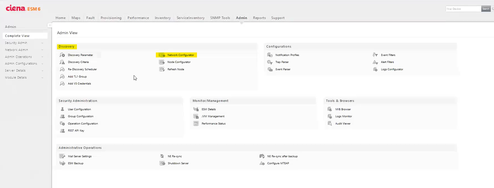The image size is (494, 188).
Task: Click the Logs Configurator icon
Action: (x=375, y=69)
